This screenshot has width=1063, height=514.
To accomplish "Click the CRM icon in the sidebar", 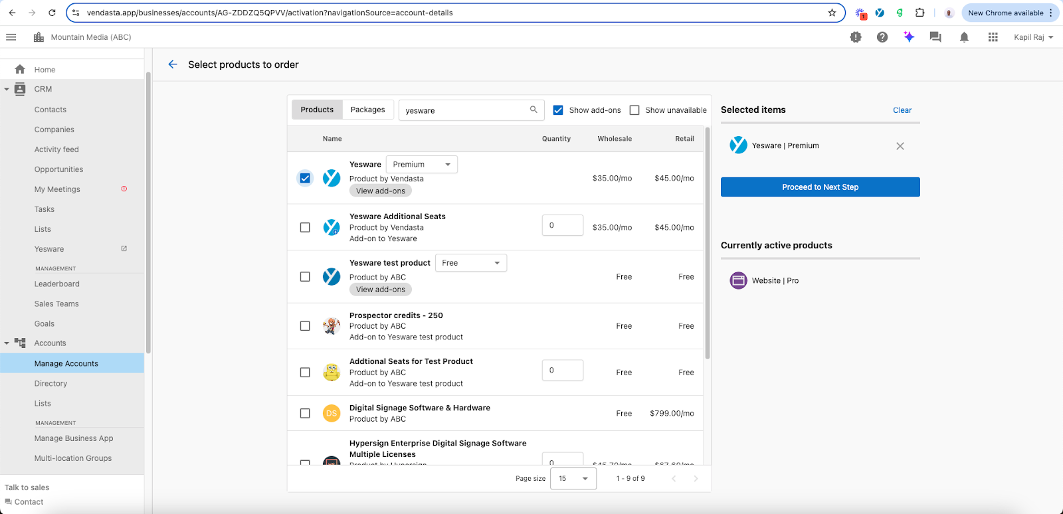I will click(20, 89).
